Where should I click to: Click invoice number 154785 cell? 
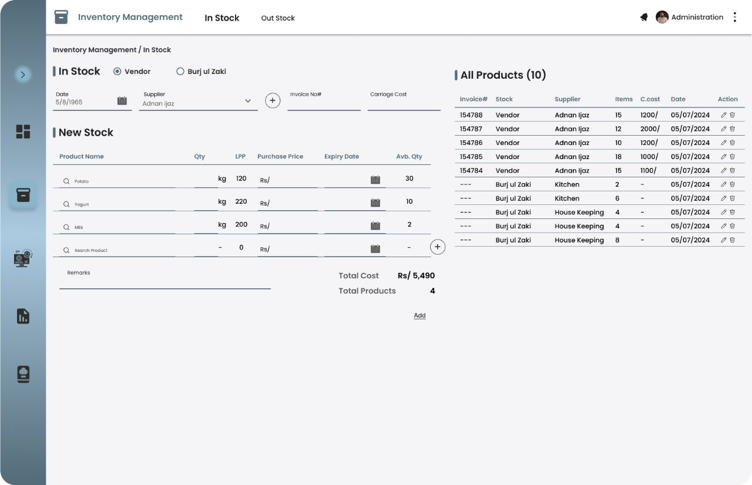(x=471, y=157)
